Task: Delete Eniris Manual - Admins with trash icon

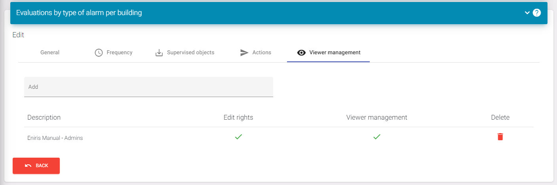Action: (500, 137)
